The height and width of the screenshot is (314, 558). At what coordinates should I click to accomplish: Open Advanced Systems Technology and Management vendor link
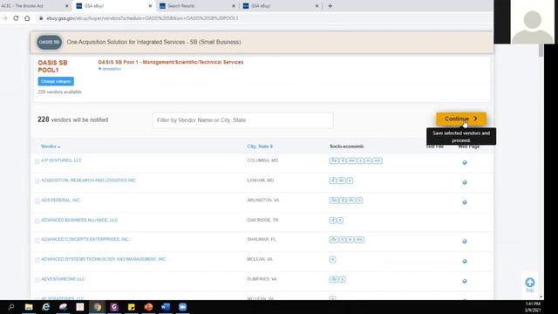pos(104,259)
